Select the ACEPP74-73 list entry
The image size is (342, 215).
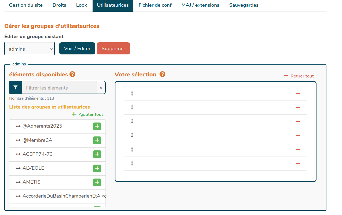point(57,154)
